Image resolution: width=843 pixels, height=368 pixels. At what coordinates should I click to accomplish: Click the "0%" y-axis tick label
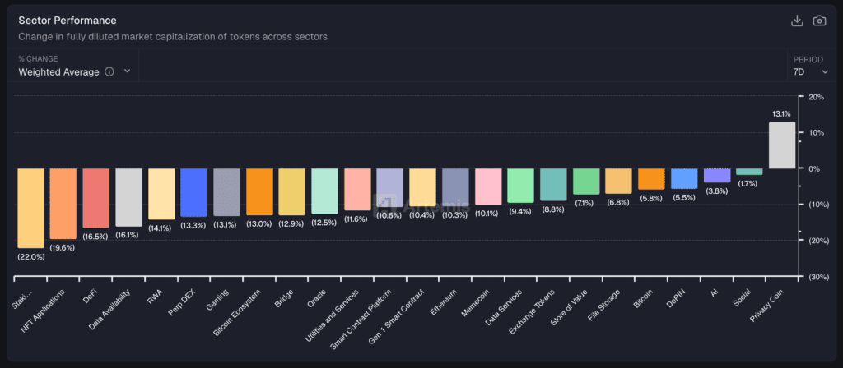pyautogui.click(x=816, y=168)
